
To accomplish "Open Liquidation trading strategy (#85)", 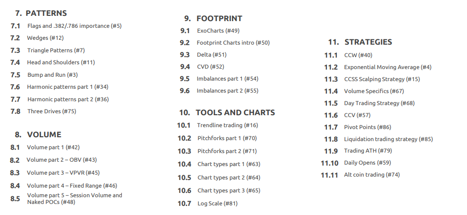I will pos(388,139).
